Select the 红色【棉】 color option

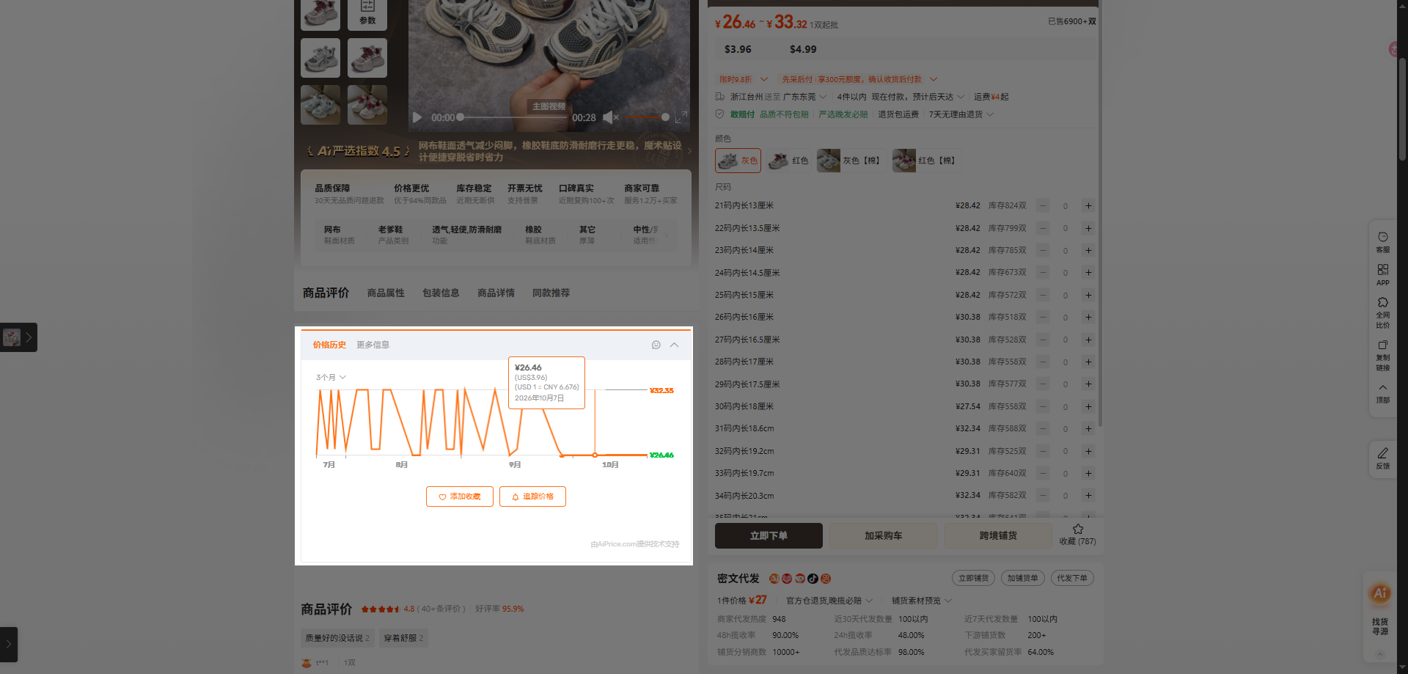coord(925,161)
